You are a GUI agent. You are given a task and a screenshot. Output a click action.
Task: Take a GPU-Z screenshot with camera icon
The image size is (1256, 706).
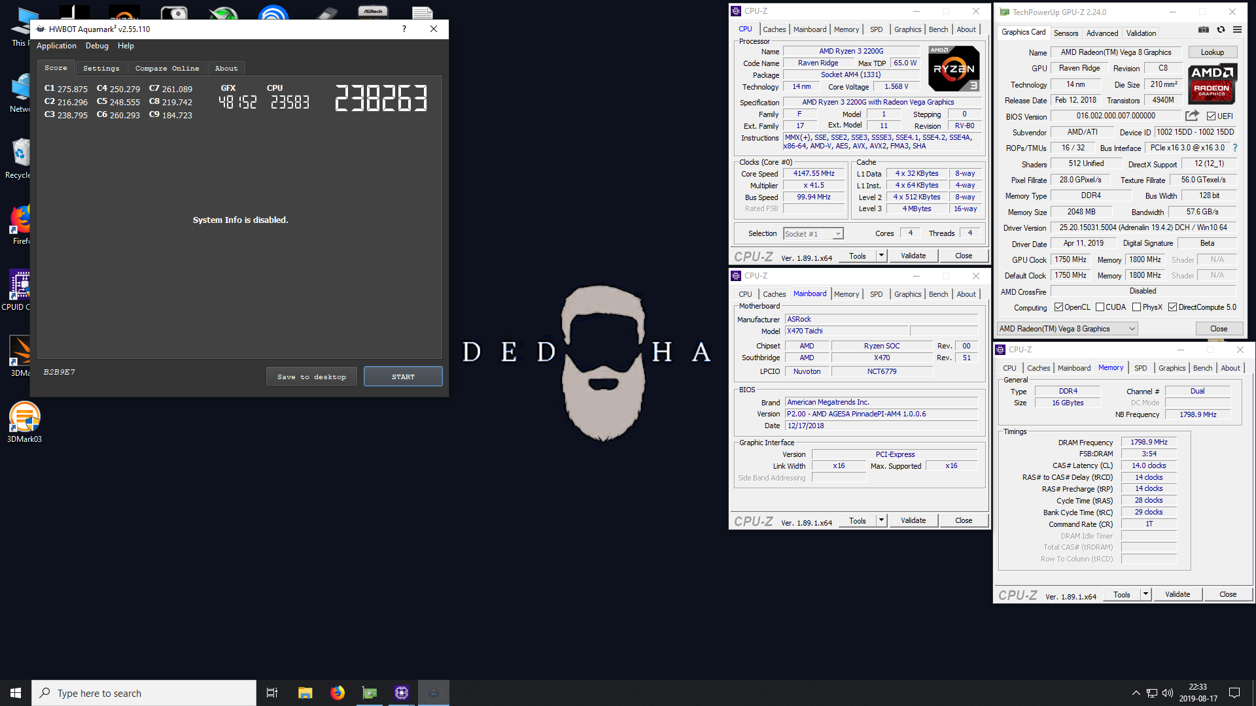(1204, 29)
